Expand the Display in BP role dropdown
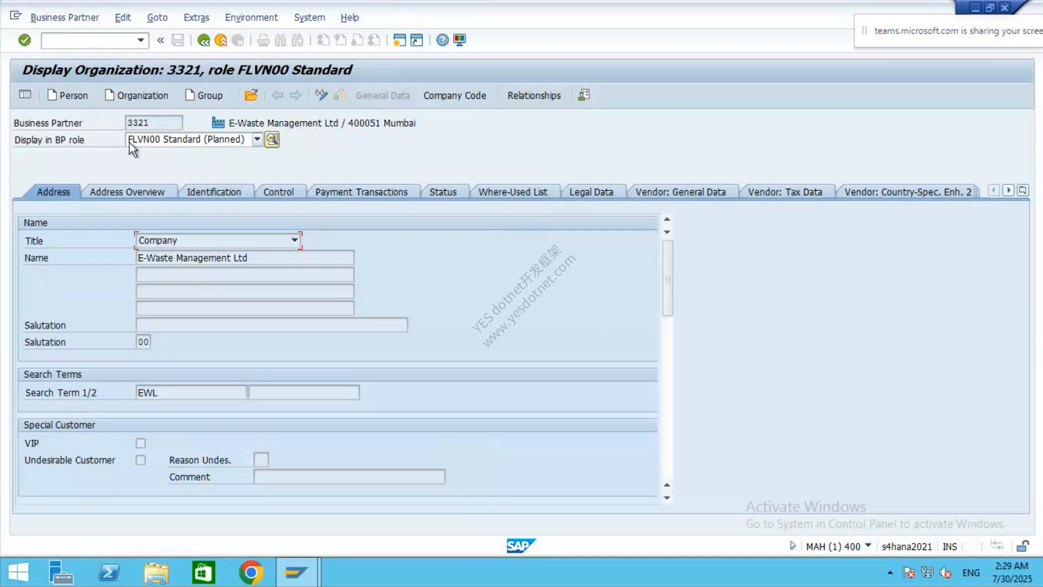This screenshot has width=1043, height=587. point(257,139)
